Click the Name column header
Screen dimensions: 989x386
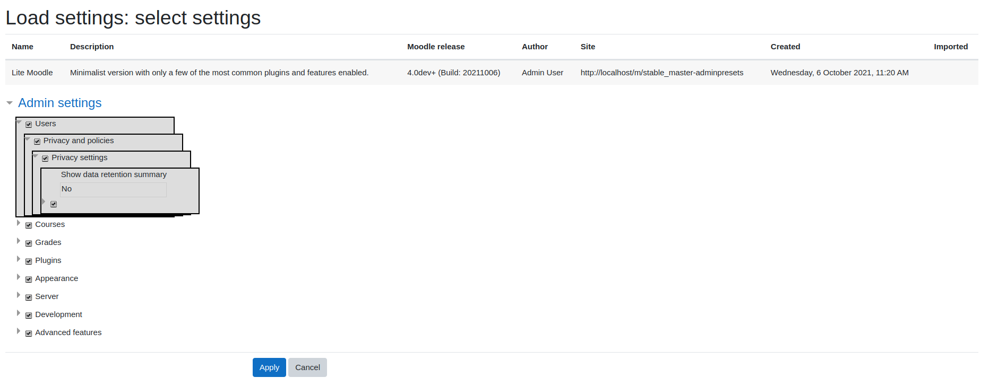(x=23, y=47)
